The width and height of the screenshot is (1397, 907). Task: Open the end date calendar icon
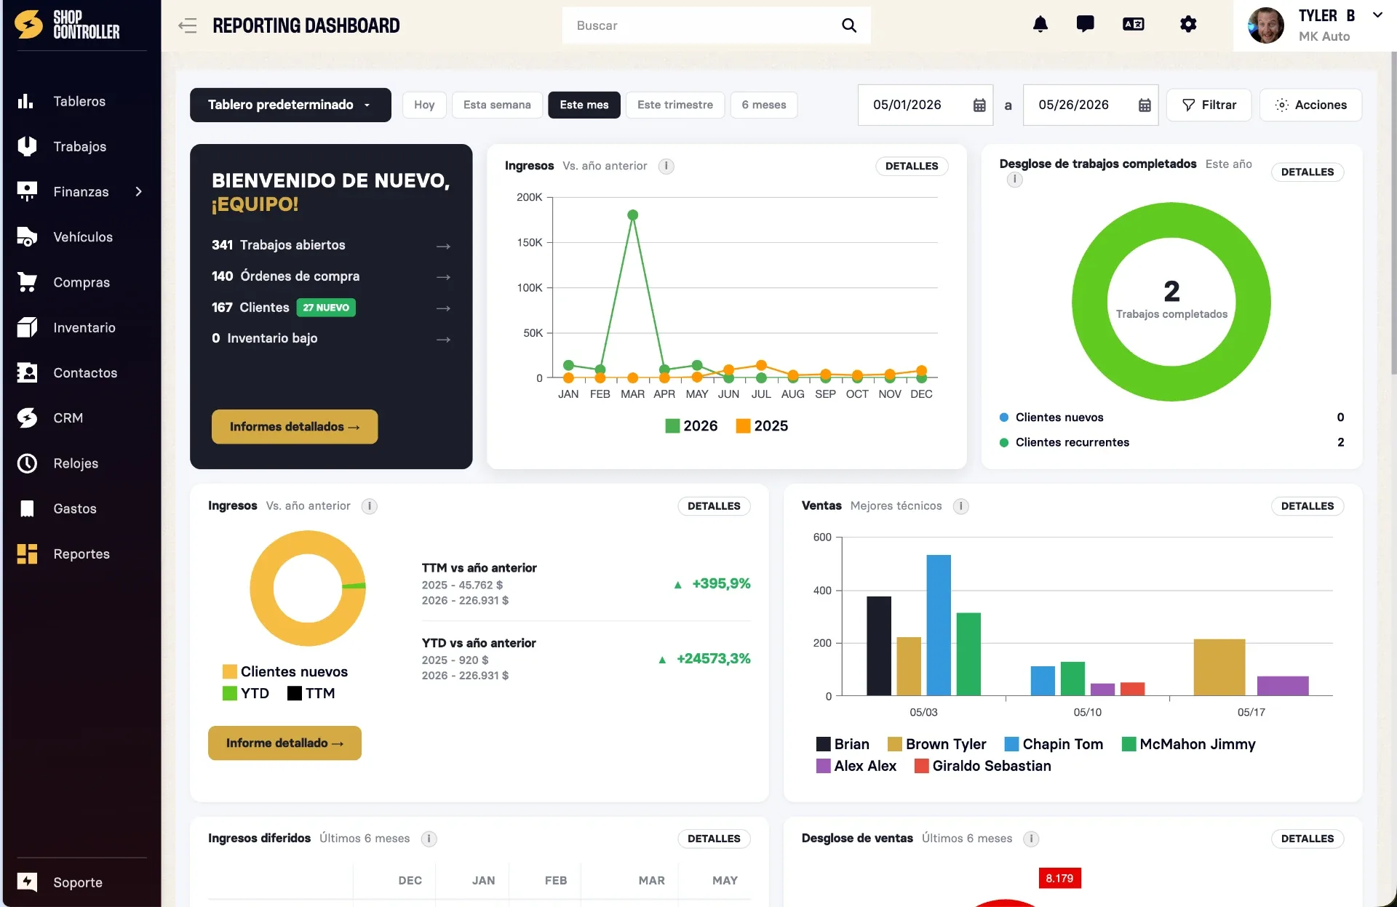pyautogui.click(x=1145, y=105)
